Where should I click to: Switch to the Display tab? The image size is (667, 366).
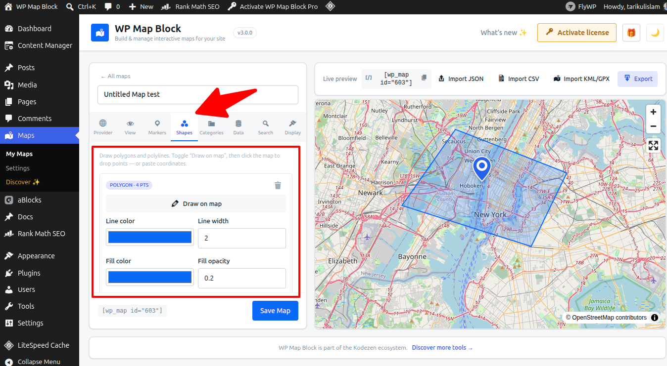(x=293, y=127)
